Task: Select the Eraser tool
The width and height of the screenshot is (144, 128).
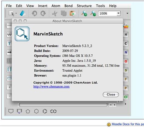Action: tap(22, 13)
